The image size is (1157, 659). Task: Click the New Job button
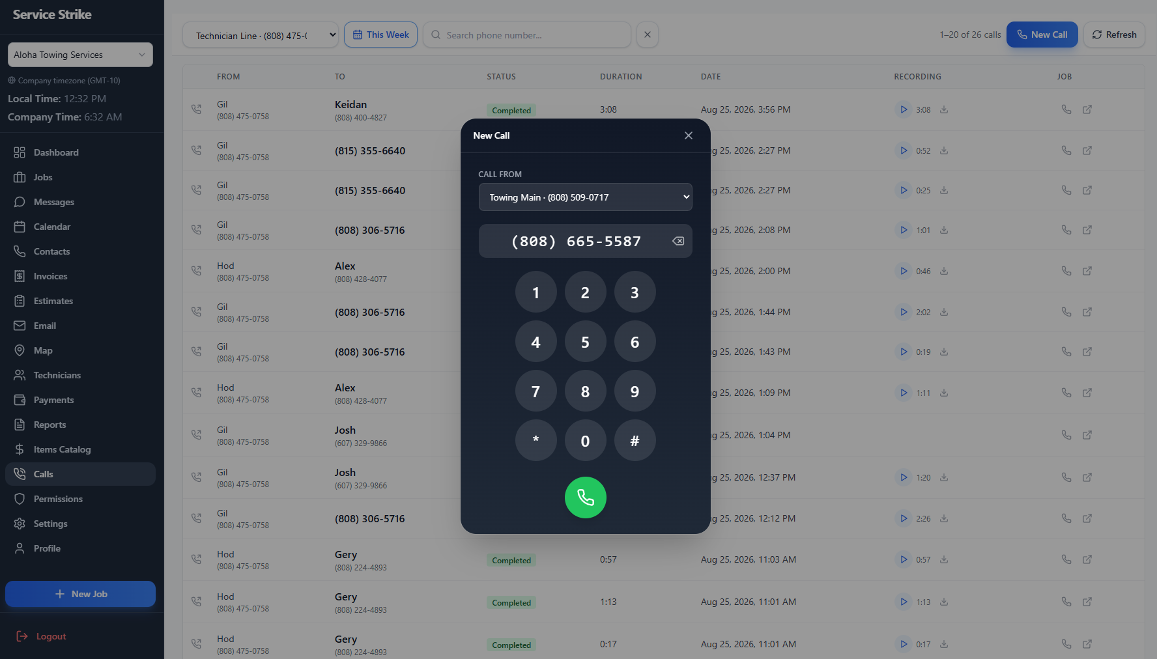click(x=80, y=594)
